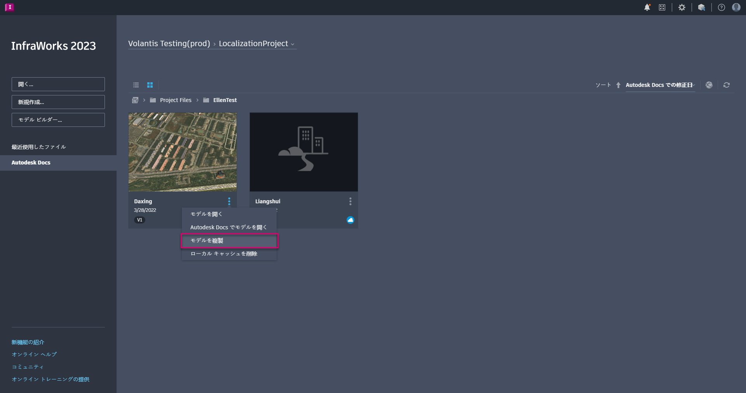The width and height of the screenshot is (746, 393).
Task: Open the help question mark icon
Action: [722, 7]
